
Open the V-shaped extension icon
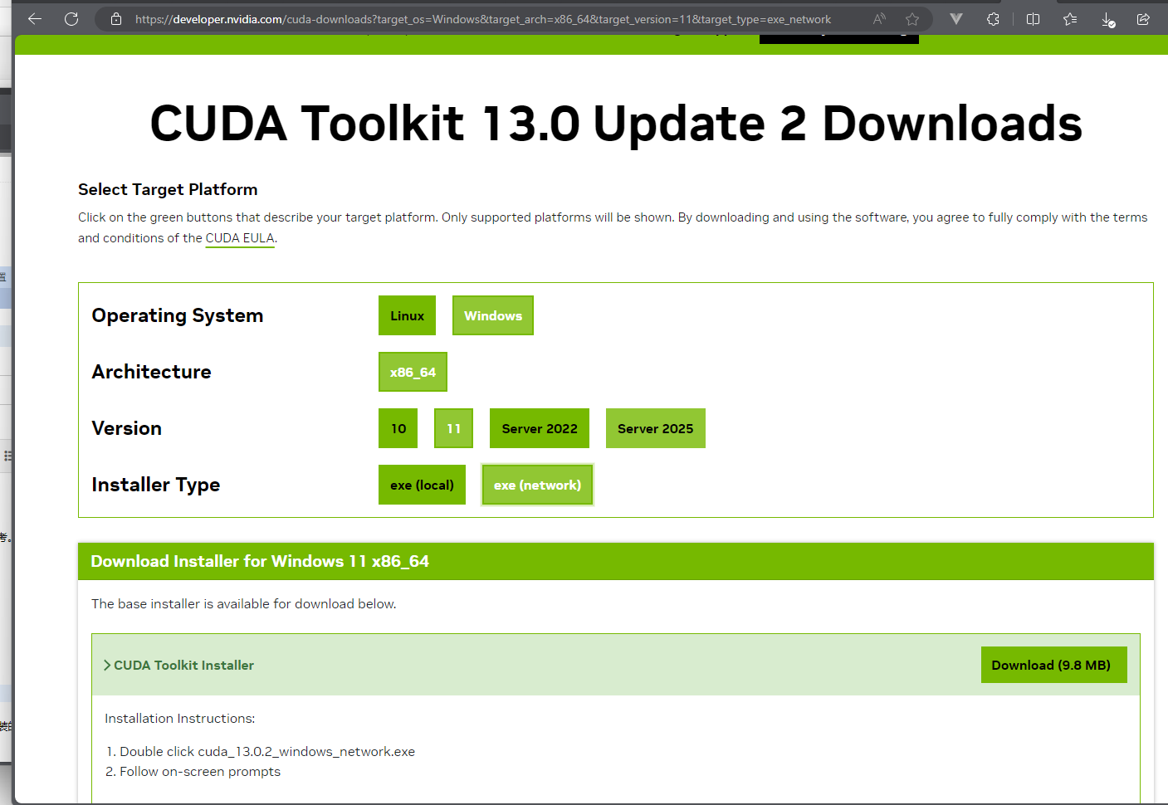click(956, 18)
